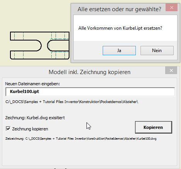Screen dimensions: 181x169
Task: Click the 'Alle Vorkommen von Kurbel.ipt ersetzen?' message
Action: (x=120, y=28)
